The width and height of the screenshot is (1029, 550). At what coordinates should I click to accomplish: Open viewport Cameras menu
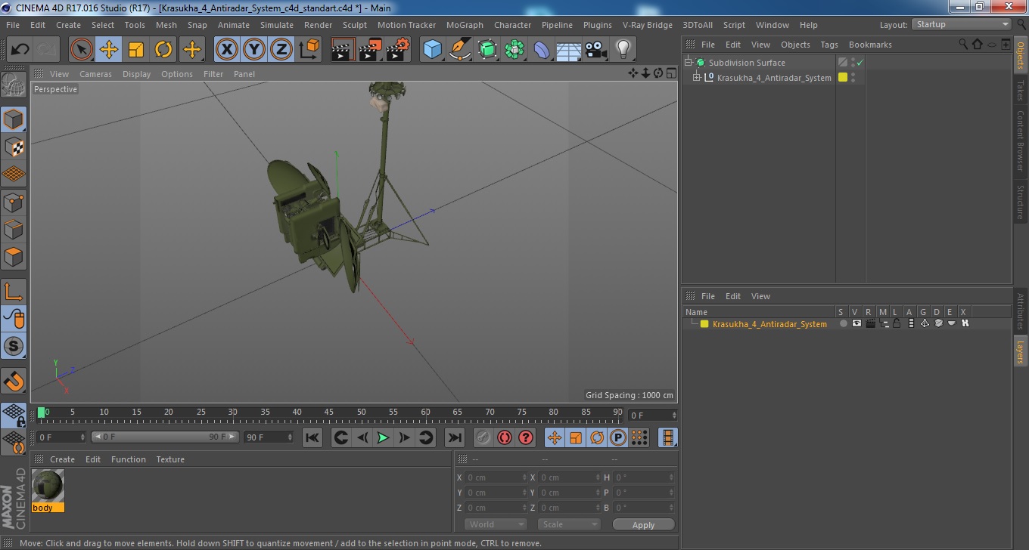(95, 74)
